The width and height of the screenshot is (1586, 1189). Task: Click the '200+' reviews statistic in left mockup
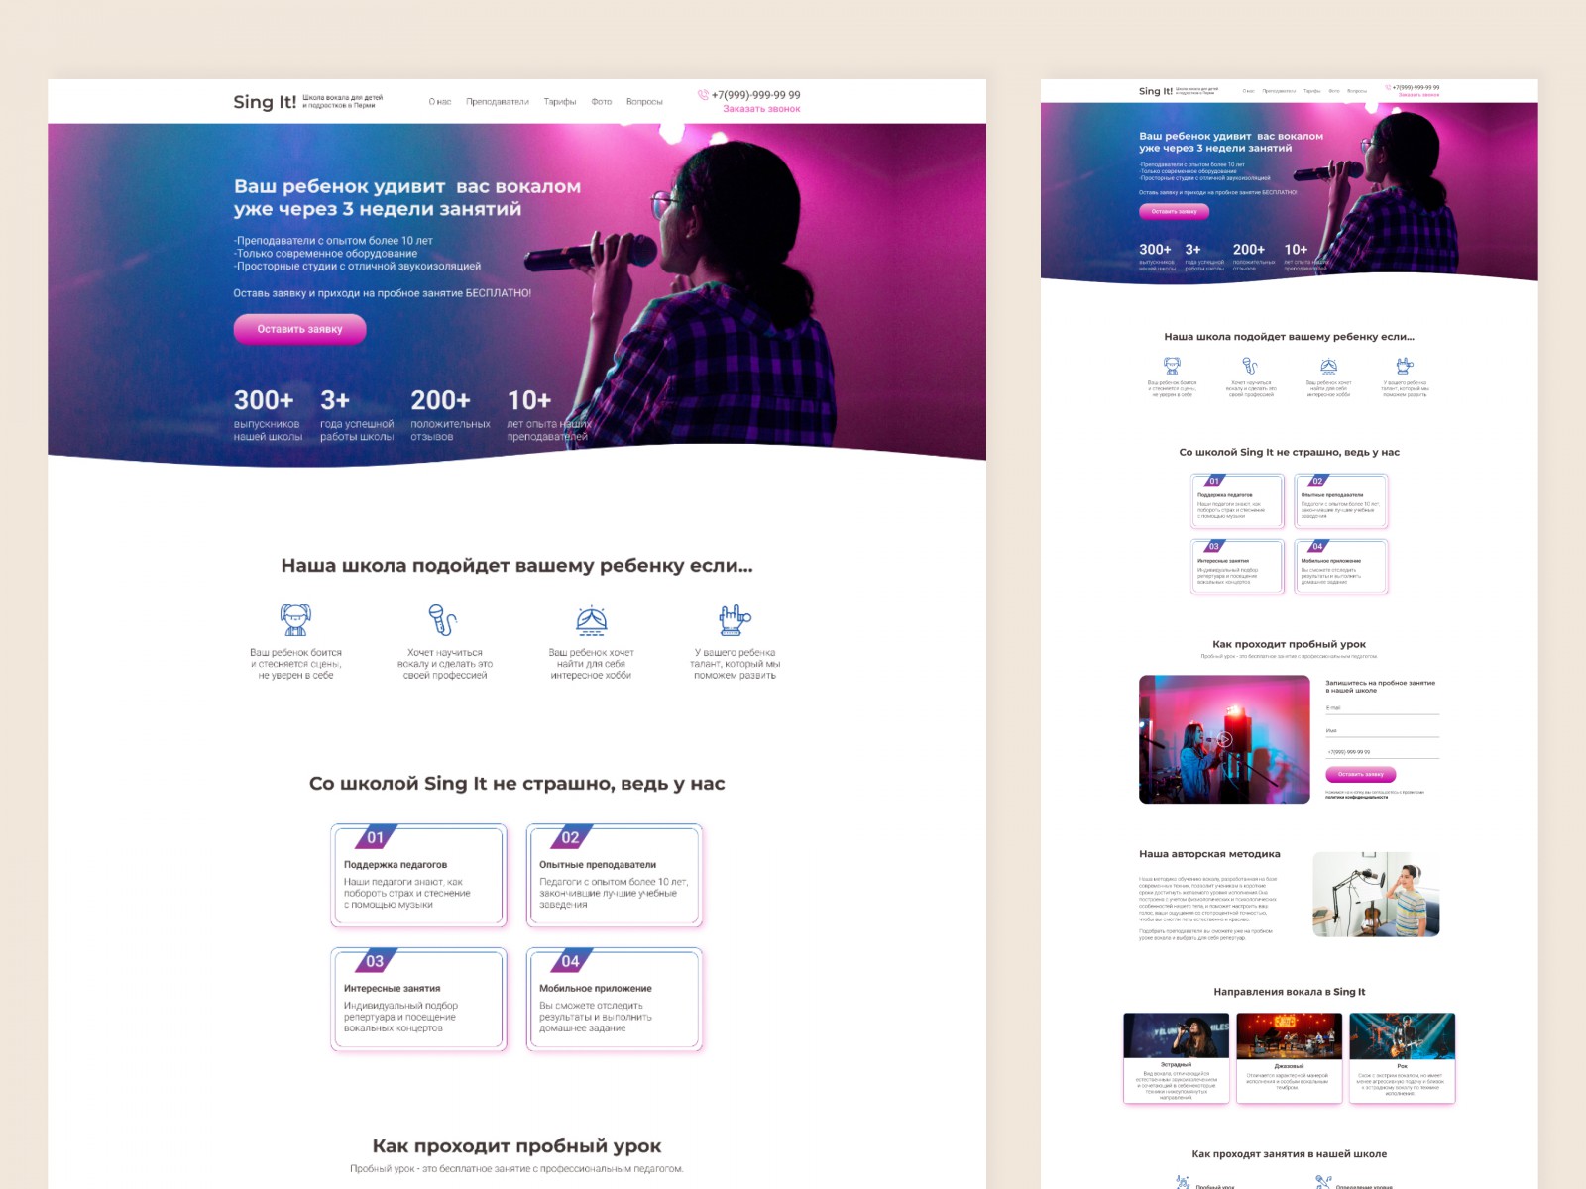(x=450, y=414)
